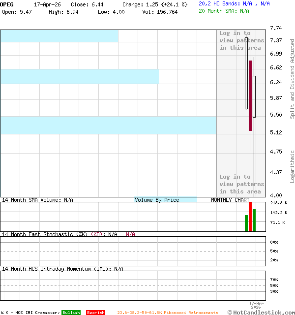Screen dimensions: 295x315
Task: Select the longest volume-by-price bar
Action: (x=108, y=125)
